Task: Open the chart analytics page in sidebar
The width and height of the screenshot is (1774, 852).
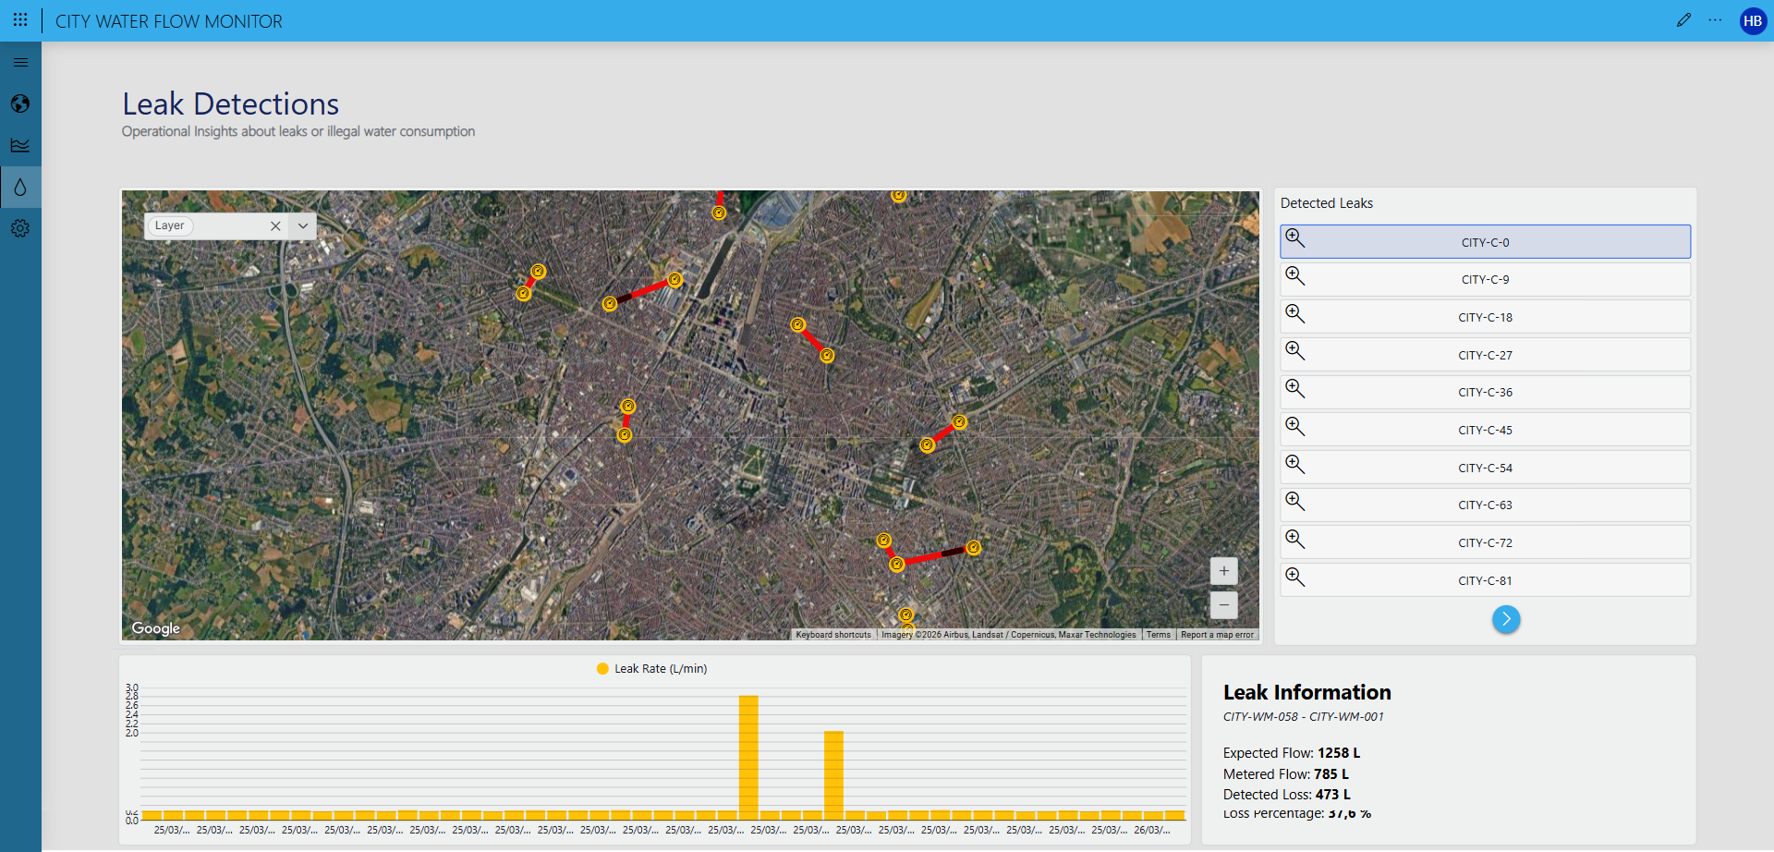Action: point(20,145)
